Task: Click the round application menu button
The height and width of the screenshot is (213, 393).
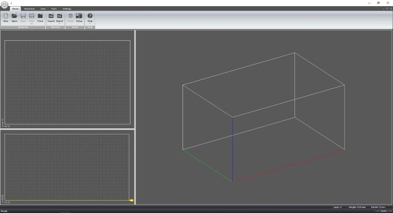Action: pyautogui.click(x=4, y=5)
